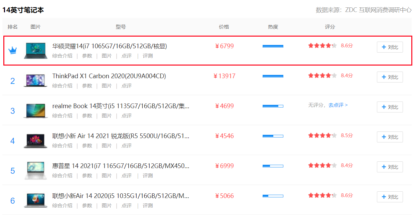Open 华硕灵耀14 product title link

click(x=110, y=46)
